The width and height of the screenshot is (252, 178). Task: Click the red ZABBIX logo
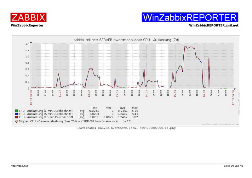tap(28, 18)
